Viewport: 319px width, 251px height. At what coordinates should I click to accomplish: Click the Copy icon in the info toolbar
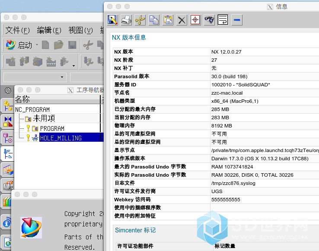pos(154,20)
